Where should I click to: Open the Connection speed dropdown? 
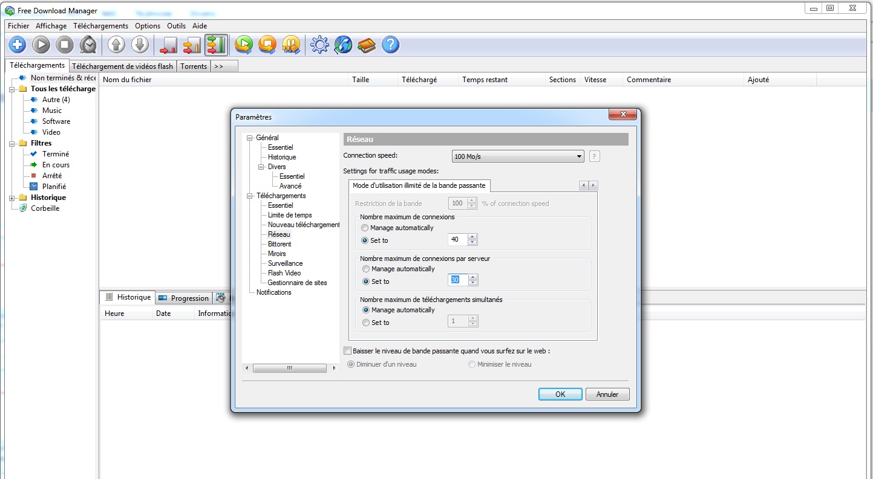point(518,156)
